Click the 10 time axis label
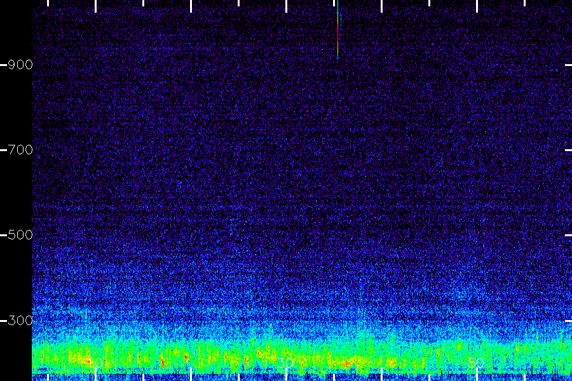Viewport: 572px width, 381px height. [95, 363]
